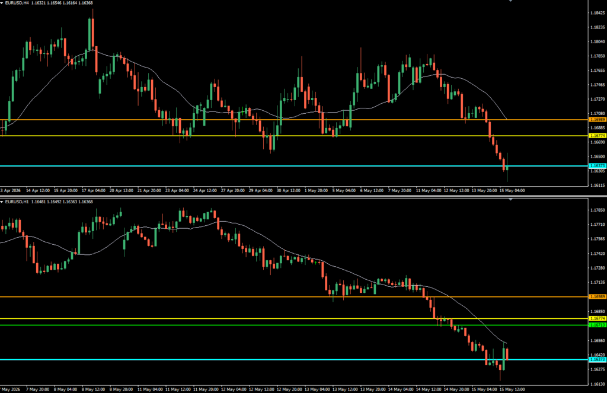
Task: Open the EURUSD,H4 chart title menu arrow
Action: point(2,3)
